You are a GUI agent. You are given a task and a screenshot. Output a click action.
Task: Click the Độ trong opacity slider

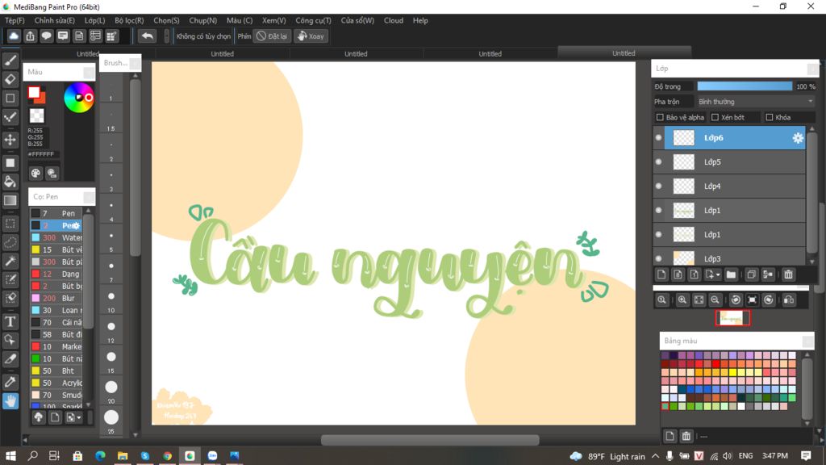745,86
